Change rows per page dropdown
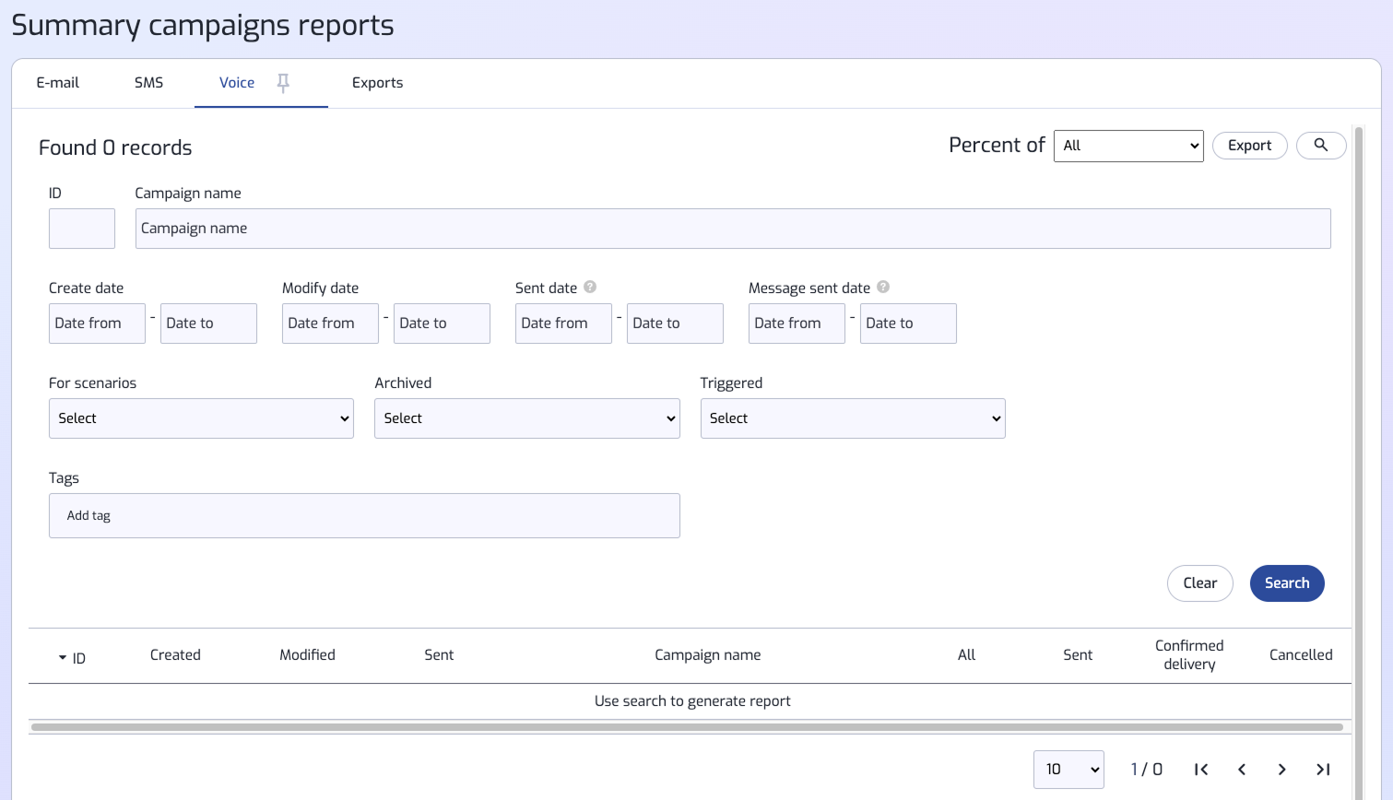This screenshot has width=1393, height=800. 1069,770
